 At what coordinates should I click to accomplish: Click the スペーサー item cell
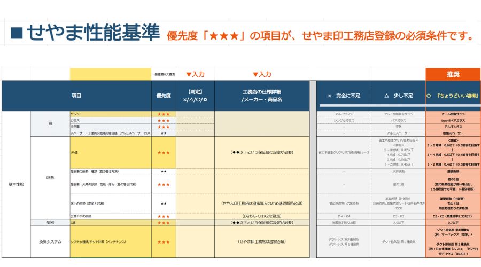[x=111, y=133]
